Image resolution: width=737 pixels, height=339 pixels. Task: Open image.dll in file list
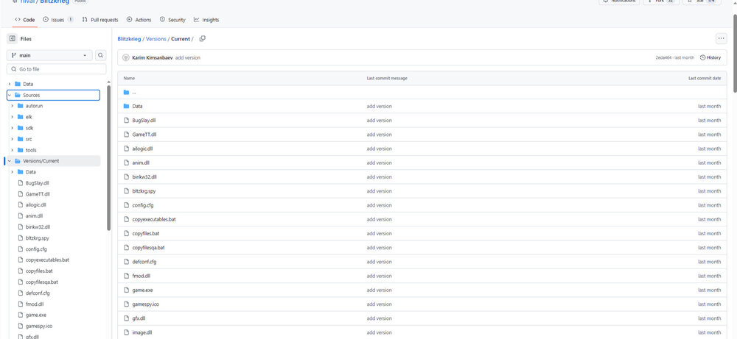142,332
